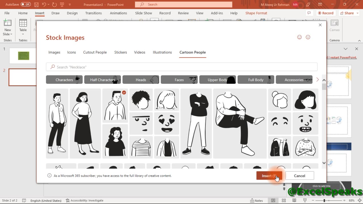Click Accessibility: Investigate in status bar

coord(84,200)
